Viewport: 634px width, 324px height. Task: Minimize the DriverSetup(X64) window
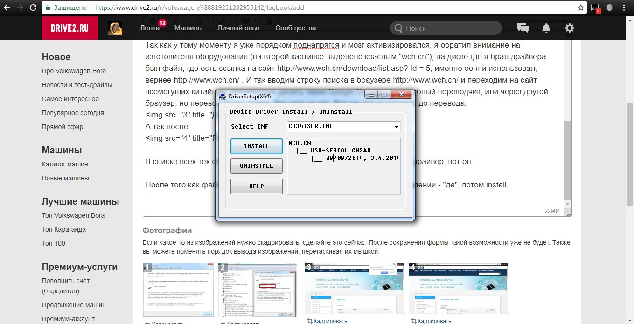[x=371, y=95]
